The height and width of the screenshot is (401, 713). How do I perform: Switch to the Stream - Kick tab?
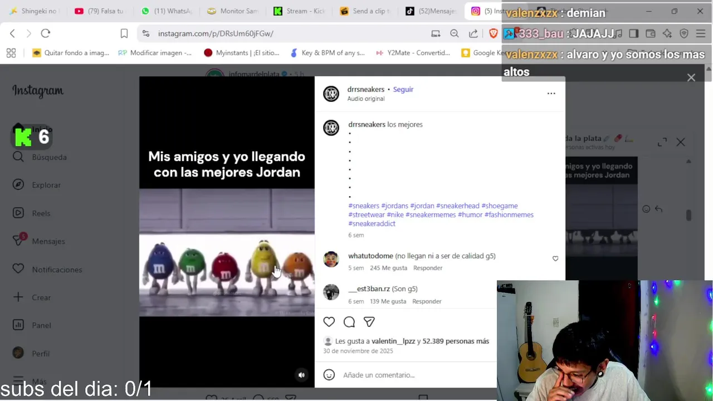(299, 11)
